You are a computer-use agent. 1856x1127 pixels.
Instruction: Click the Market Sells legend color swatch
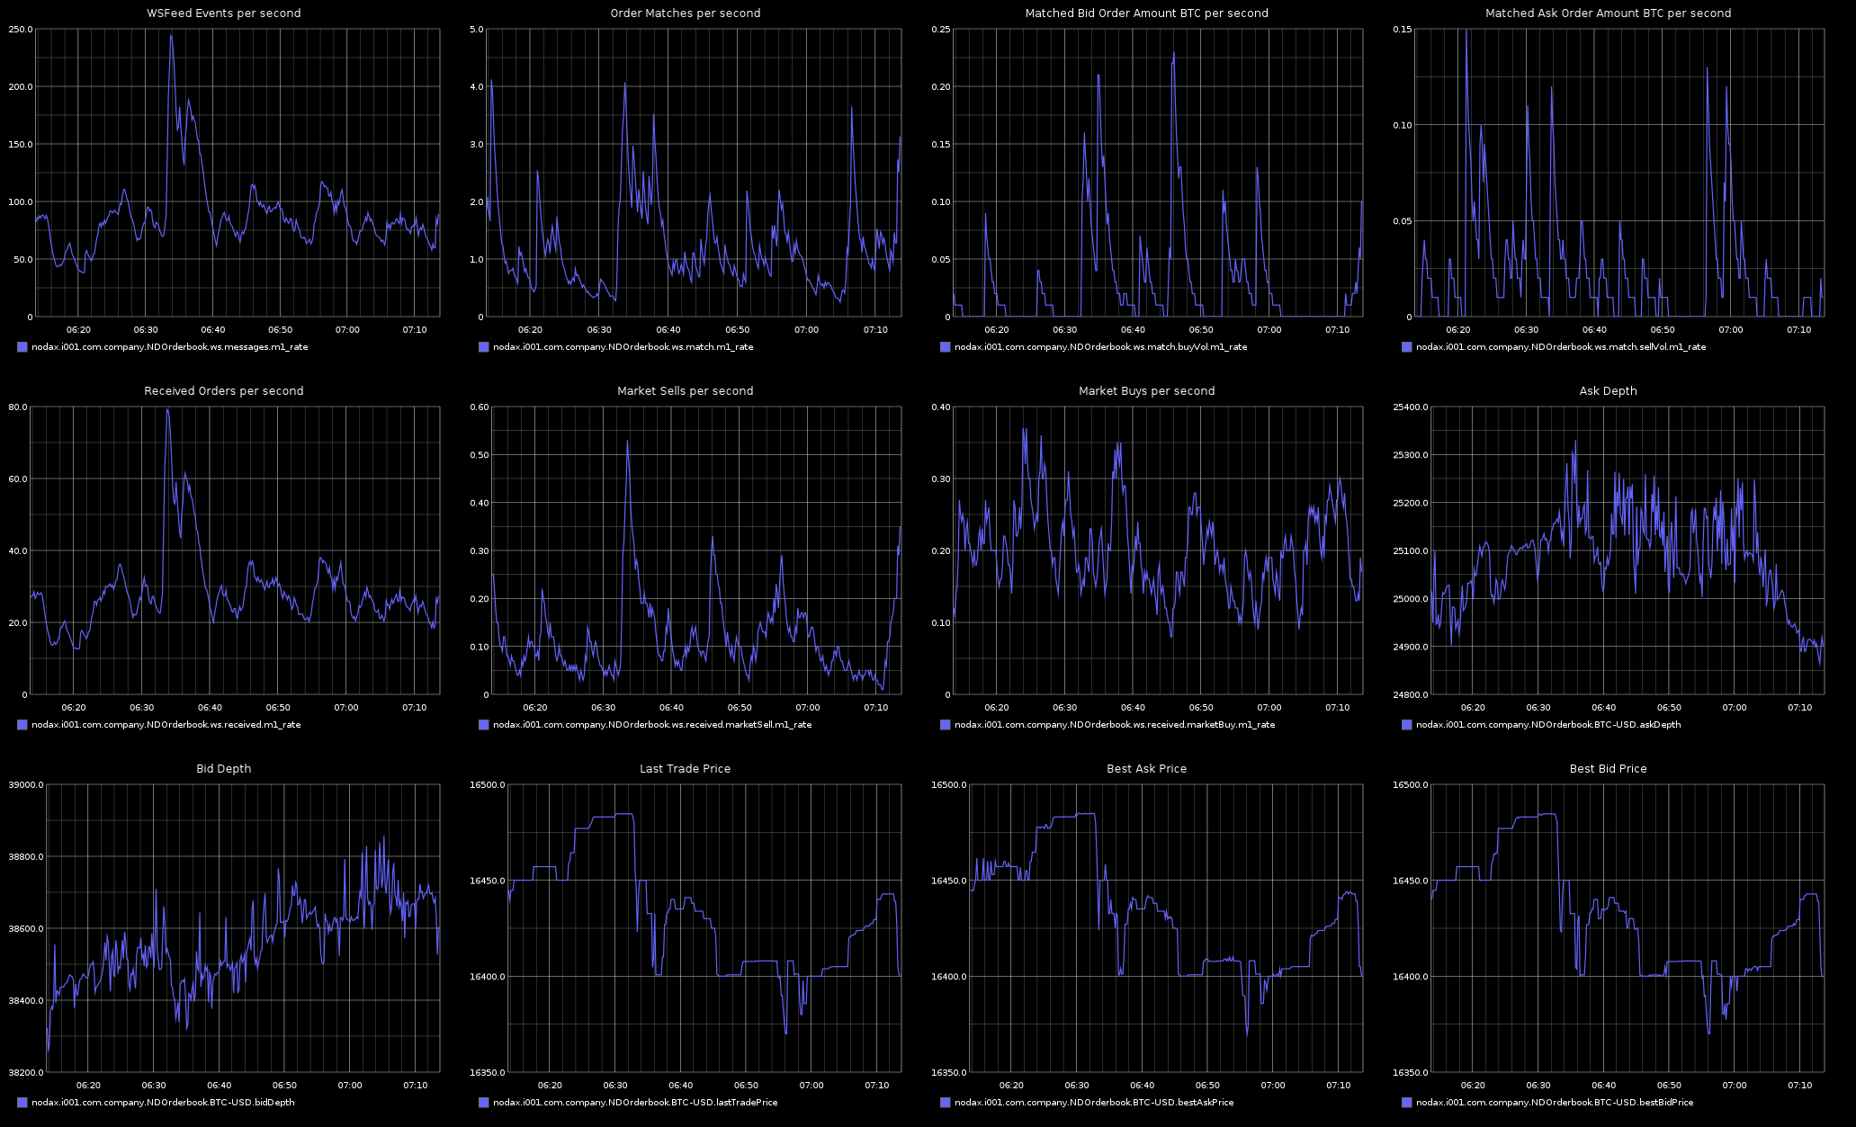(x=484, y=725)
